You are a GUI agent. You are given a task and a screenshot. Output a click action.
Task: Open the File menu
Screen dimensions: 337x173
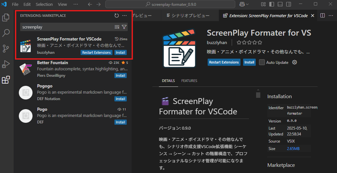tap(15, 4)
